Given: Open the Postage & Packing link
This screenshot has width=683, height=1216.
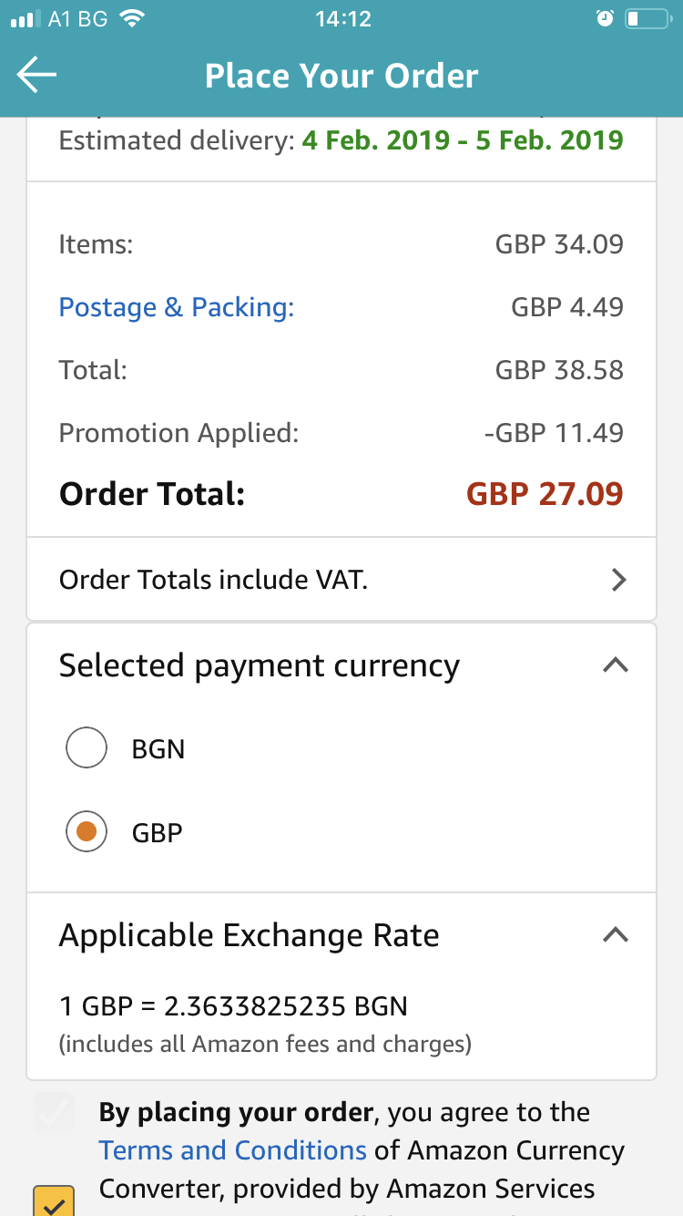Looking at the screenshot, I should pyautogui.click(x=177, y=307).
